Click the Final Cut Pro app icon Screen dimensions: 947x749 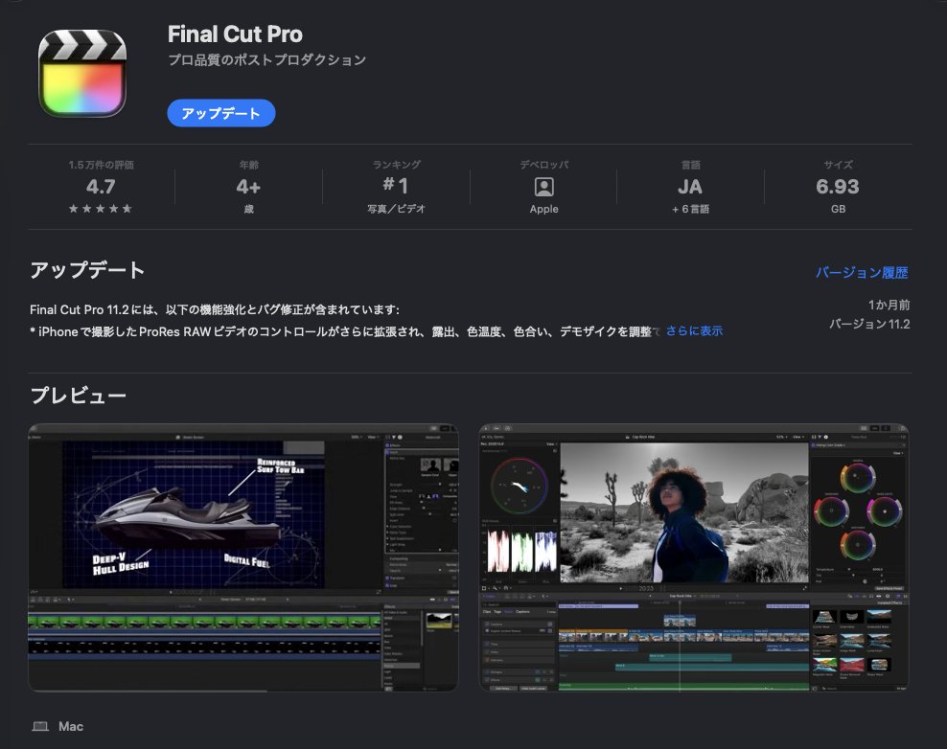point(82,73)
